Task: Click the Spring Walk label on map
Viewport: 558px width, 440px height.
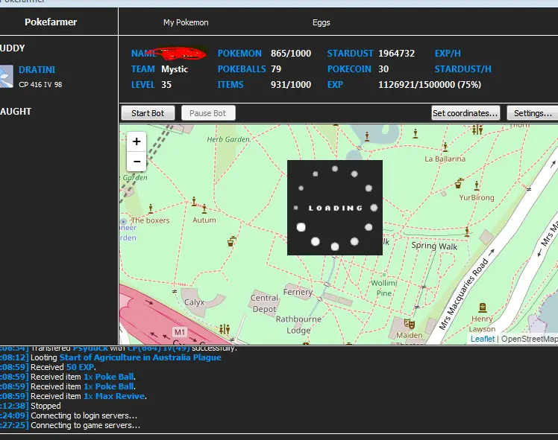Action: pyautogui.click(x=434, y=246)
